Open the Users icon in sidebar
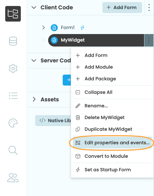Screen dimensions: 154x196 pyautogui.click(x=13, y=178)
